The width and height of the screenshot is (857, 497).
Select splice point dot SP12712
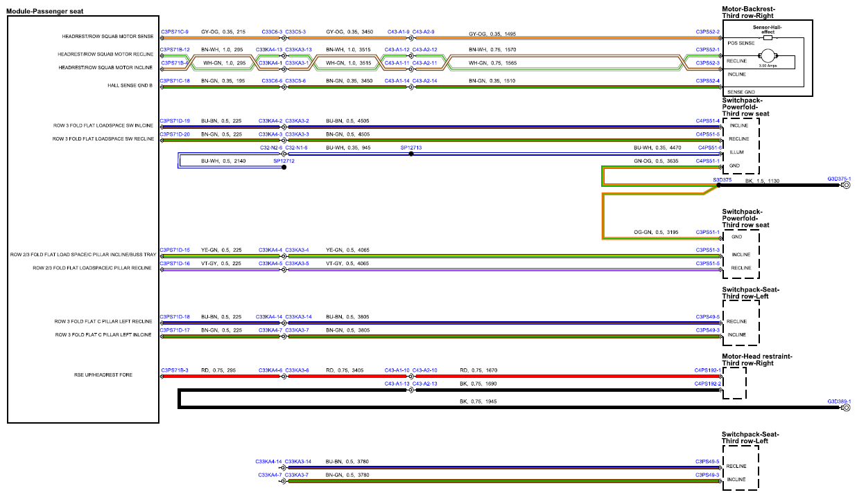[x=284, y=167]
